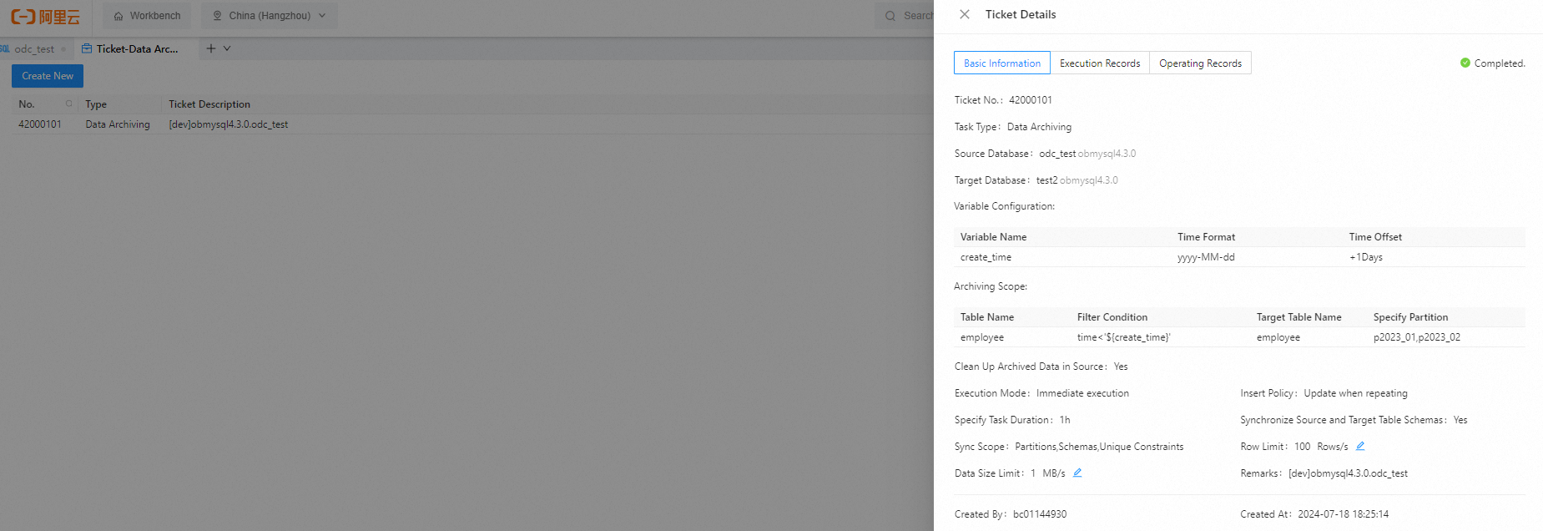This screenshot has width=1543, height=531.
Task: Switch to Operating Records tab
Action: pyautogui.click(x=1200, y=63)
